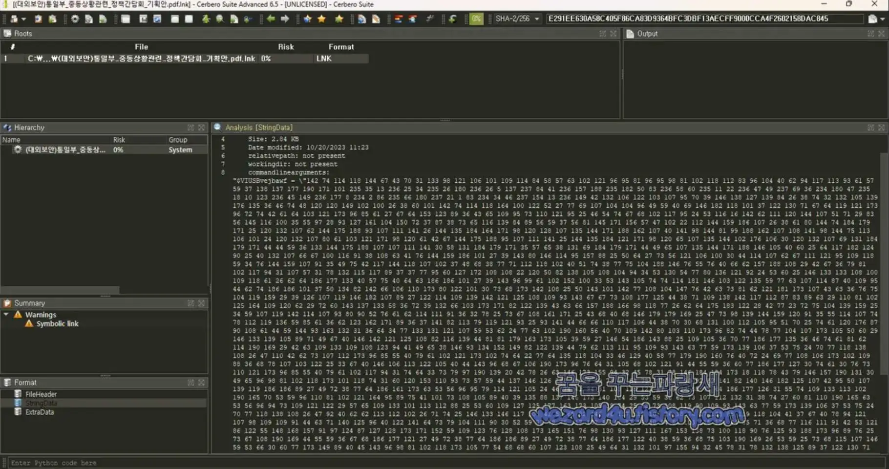Click the Output panel title

tap(647, 33)
